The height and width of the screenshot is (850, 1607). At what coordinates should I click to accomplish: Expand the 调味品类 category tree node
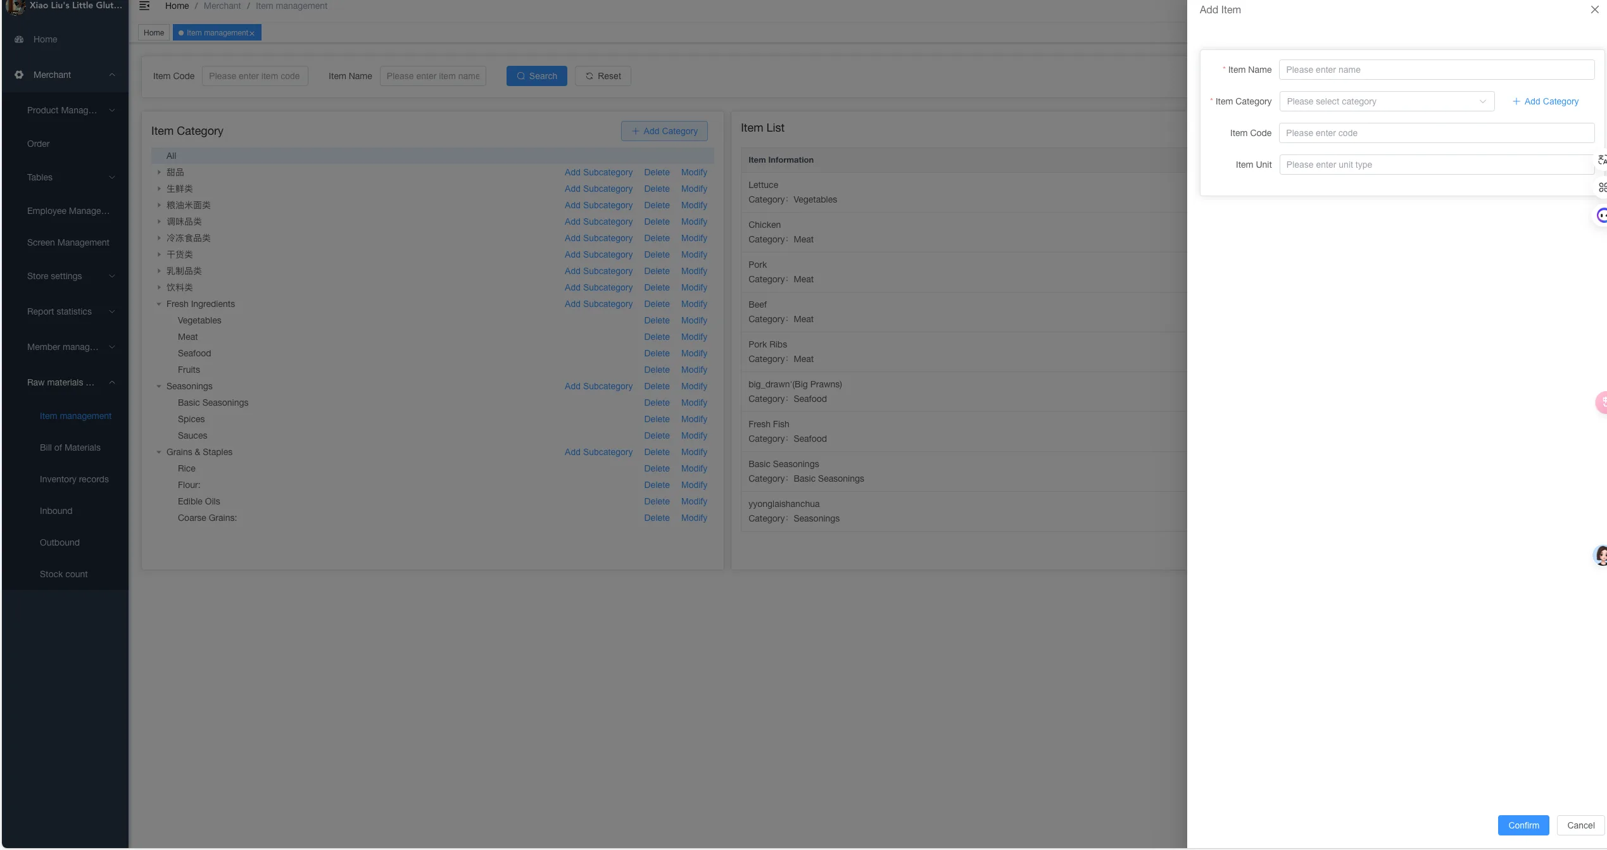159,222
